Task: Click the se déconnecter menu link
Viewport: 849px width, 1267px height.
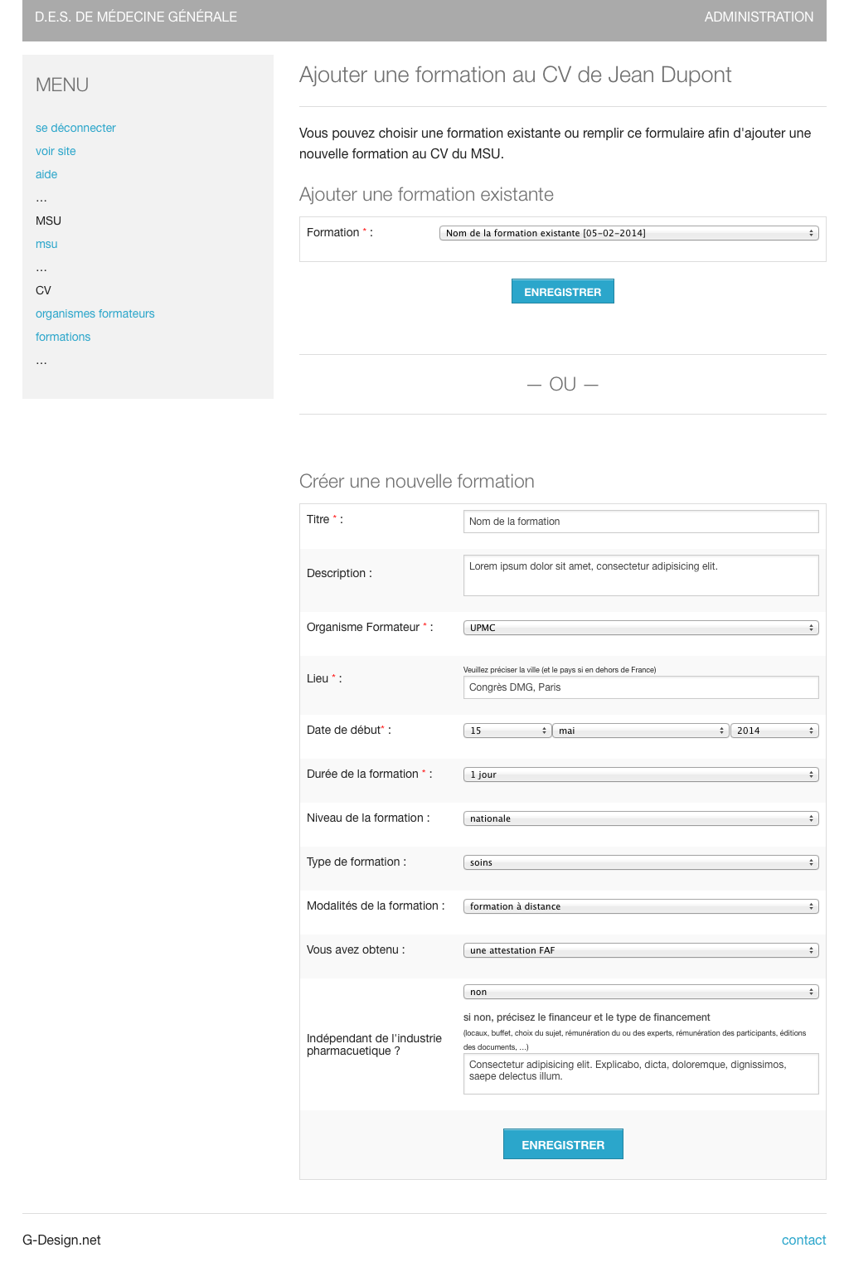Action: pos(75,128)
